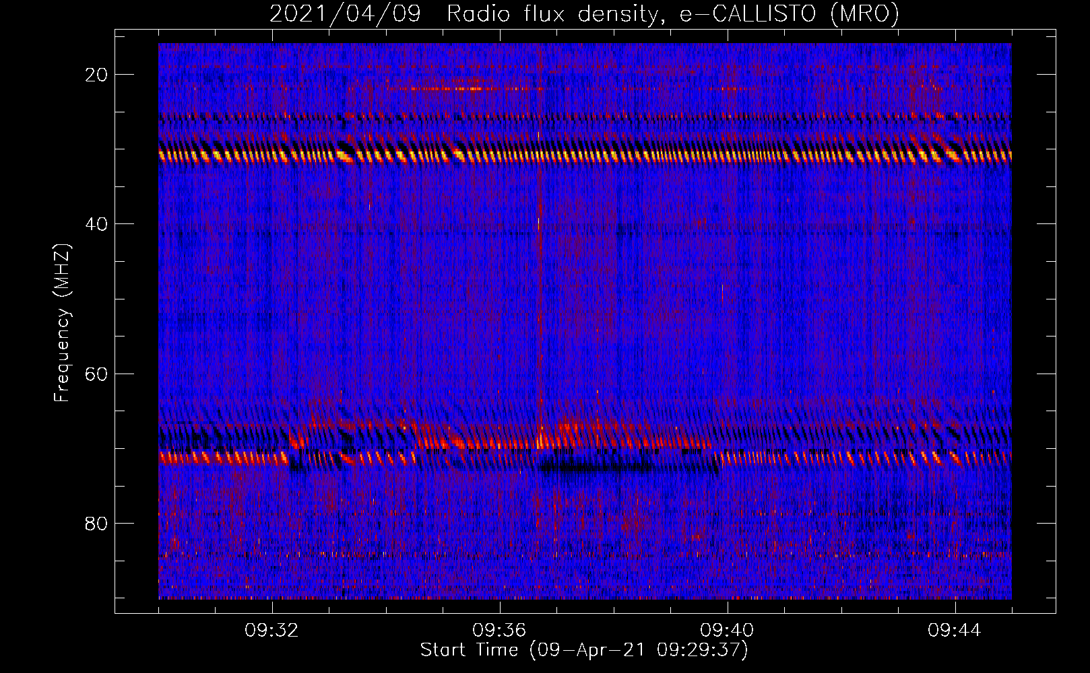Click the 20 MHz frequency tick label
This screenshot has width=1090, height=673.
point(97,75)
